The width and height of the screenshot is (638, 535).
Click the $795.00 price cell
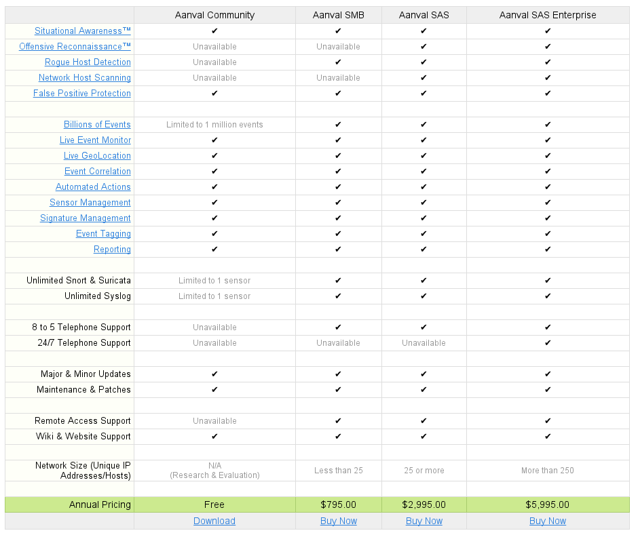tap(339, 504)
